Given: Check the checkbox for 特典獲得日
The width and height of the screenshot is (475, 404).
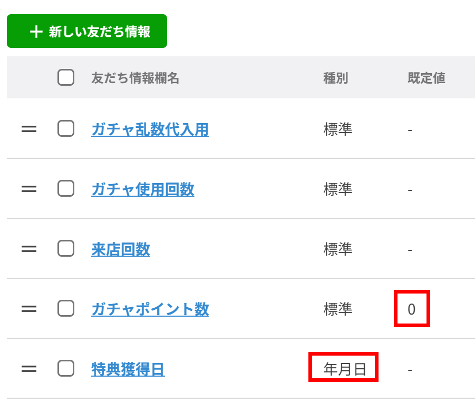Looking at the screenshot, I should 65,369.
